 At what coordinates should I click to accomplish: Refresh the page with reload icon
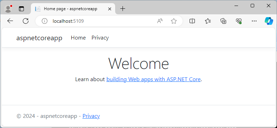pyautogui.click(x=26, y=21)
